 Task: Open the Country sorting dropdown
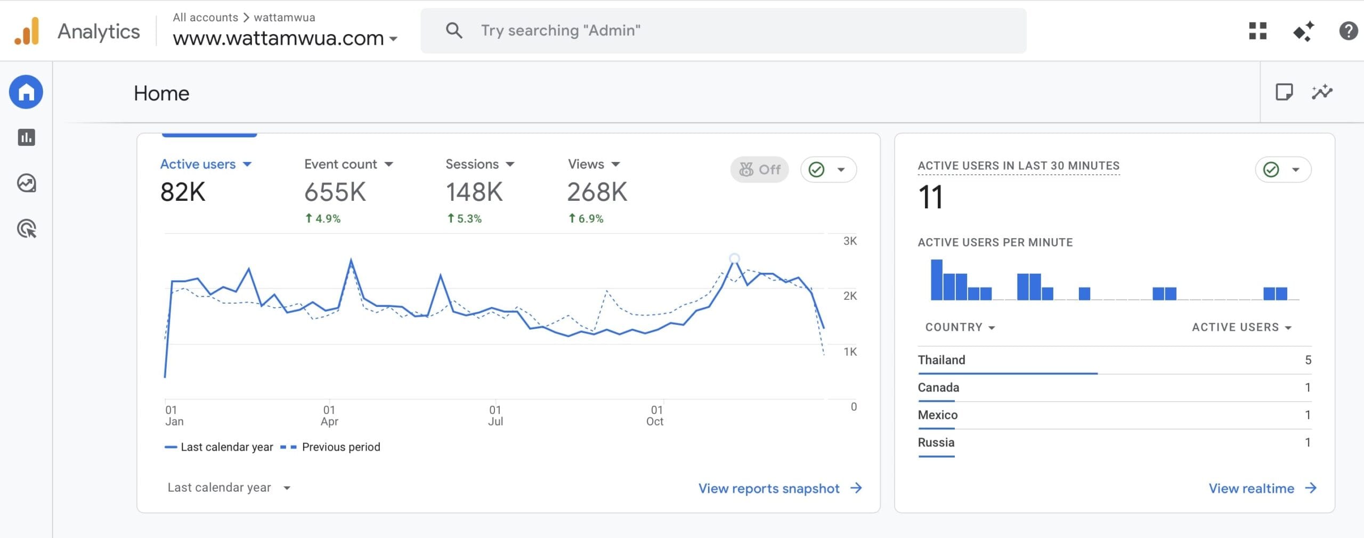[x=960, y=327]
